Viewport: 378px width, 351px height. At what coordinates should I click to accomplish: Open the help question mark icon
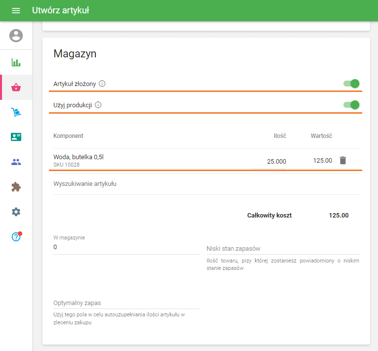[x=16, y=237]
